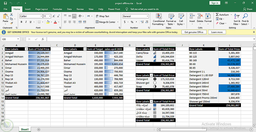Open Find & Select menu
Viewport: 256px width, 132px height.
point(245,20)
